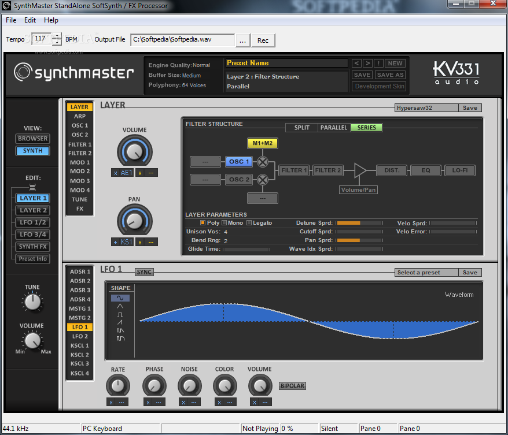This screenshot has height=435, width=508.
Task: Open the File menu
Action: (11, 20)
